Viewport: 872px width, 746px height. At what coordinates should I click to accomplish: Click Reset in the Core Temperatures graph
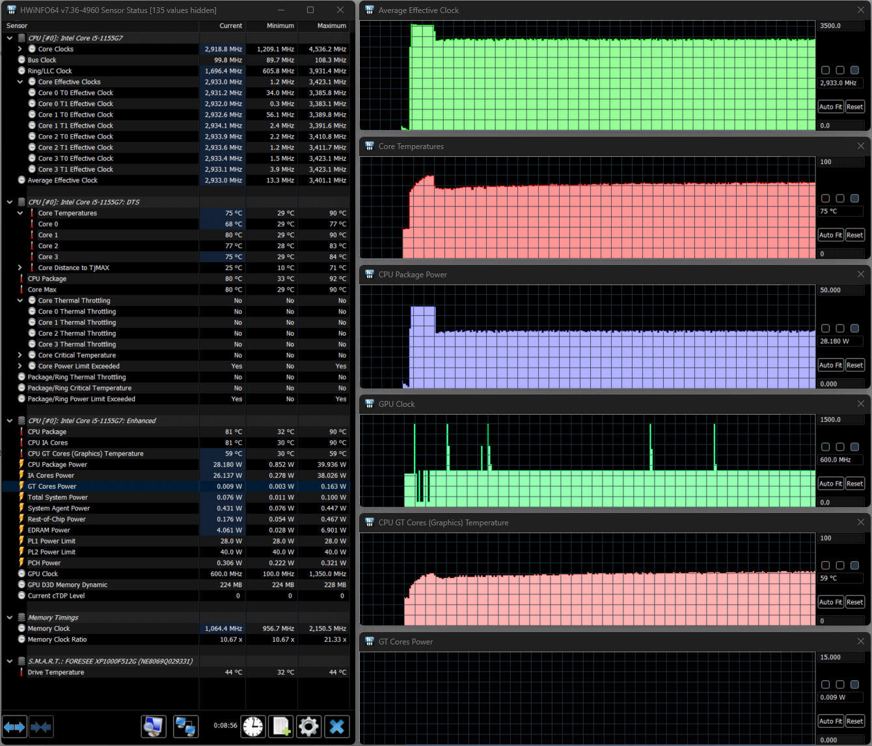(854, 235)
